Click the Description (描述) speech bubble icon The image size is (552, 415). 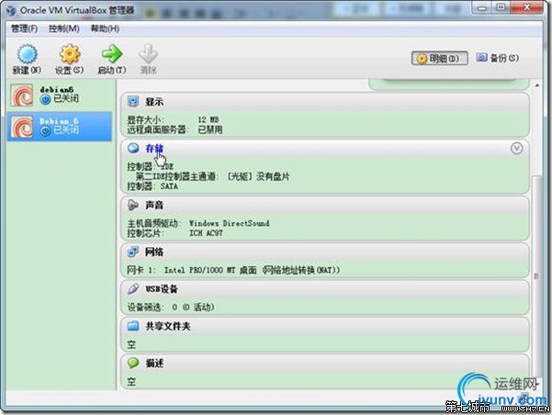pos(133,363)
